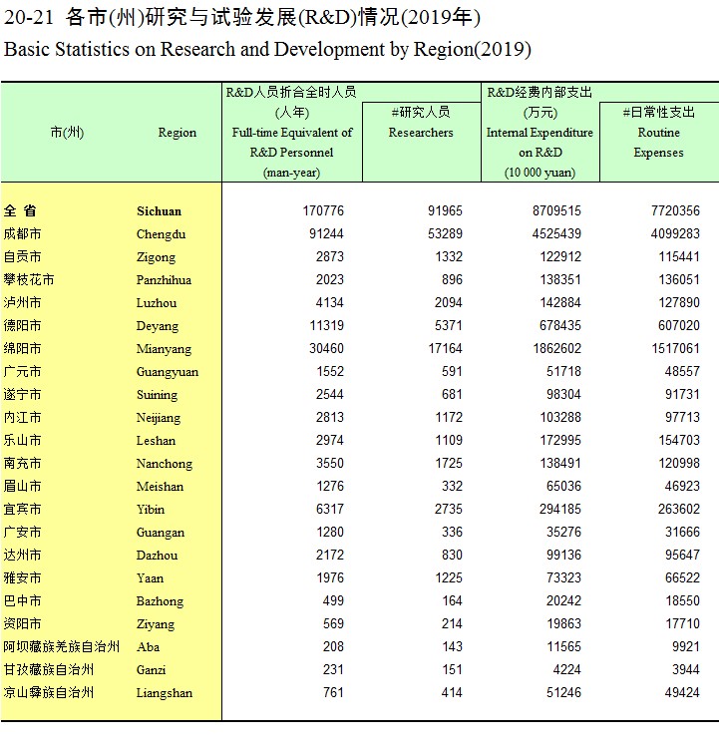719x756 pixels.
Task: Click Aba's routine expenses 9921
Action: click(686, 647)
